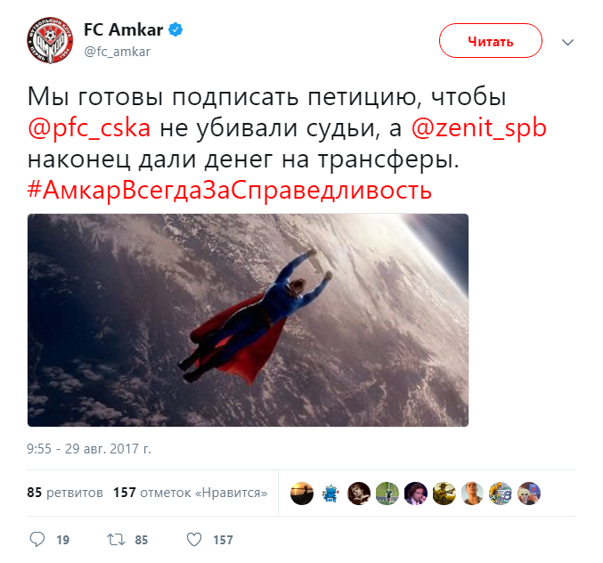The height and width of the screenshot is (563, 603).
Task: Like the tweet with heart icon
Action: (x=194, y=540)
